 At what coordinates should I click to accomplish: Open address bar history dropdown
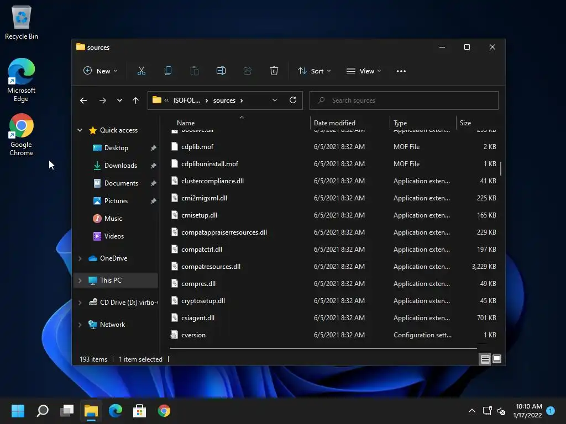[x=274, y=100]
